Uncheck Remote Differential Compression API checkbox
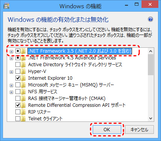Image resolution: width=161 pixels, height=141 pixels. point(18,105)
